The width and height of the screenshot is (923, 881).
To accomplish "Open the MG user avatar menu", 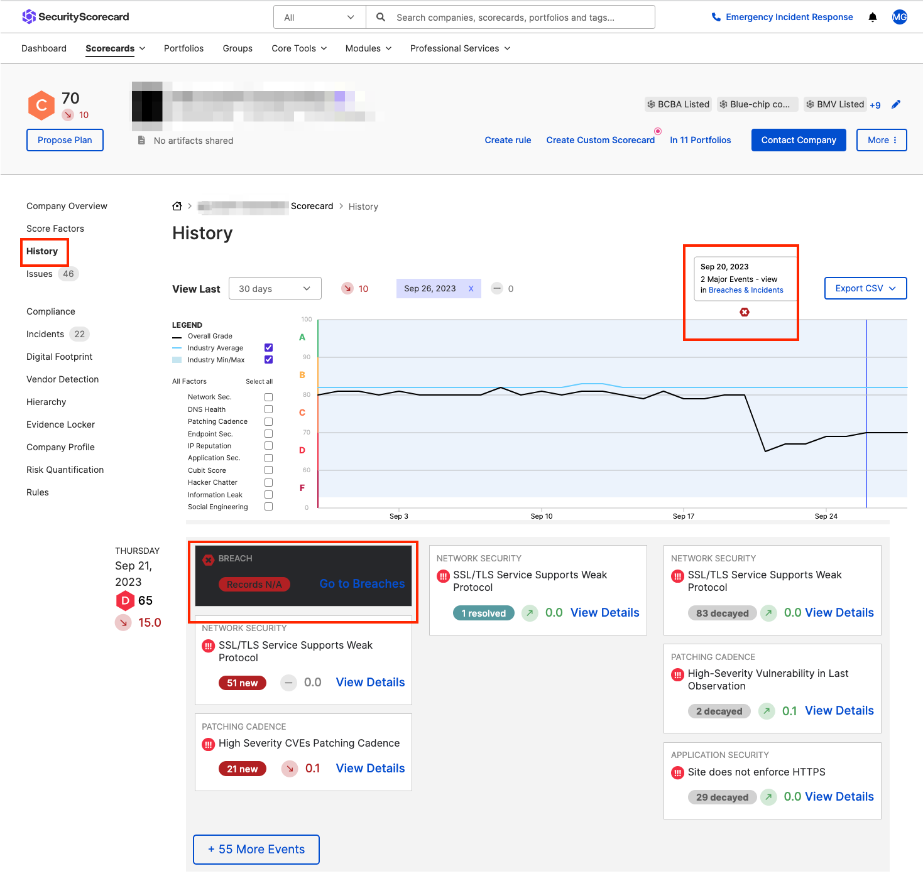I will pos(900,17).
